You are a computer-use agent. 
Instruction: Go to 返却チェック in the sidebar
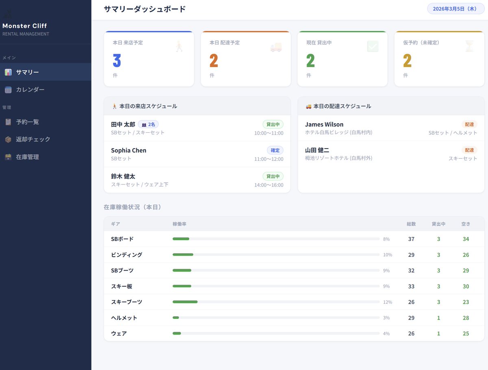click(x=46, y=139)
